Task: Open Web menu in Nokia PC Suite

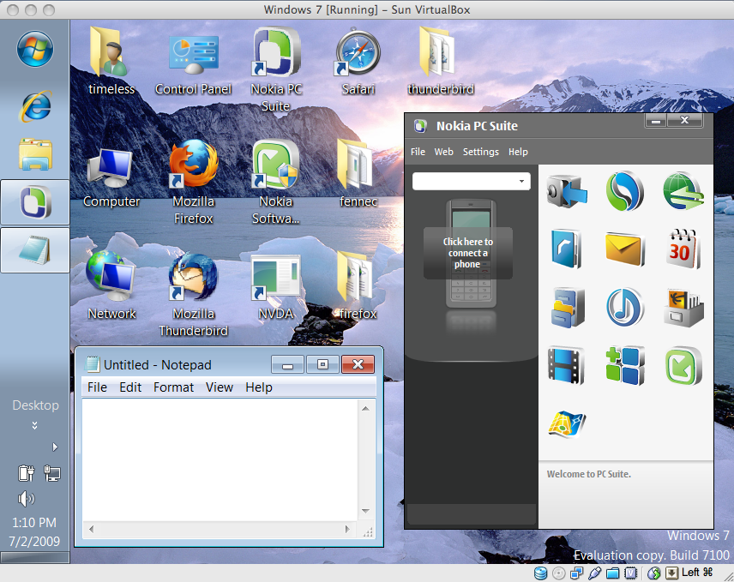Action: (444, 152)
